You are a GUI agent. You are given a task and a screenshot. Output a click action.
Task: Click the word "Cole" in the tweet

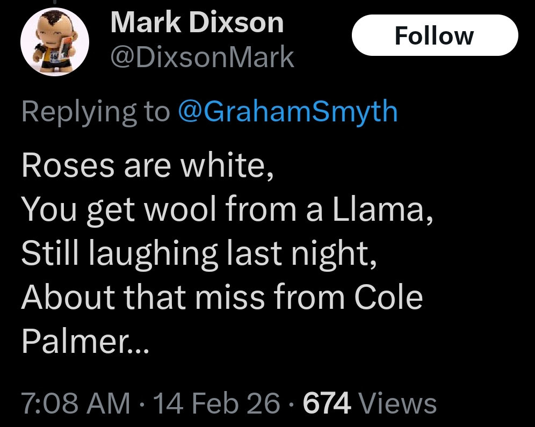click(388, 297)
